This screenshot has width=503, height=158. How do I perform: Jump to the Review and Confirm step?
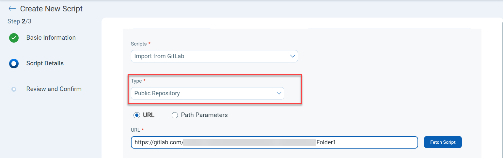coord(54,89)
